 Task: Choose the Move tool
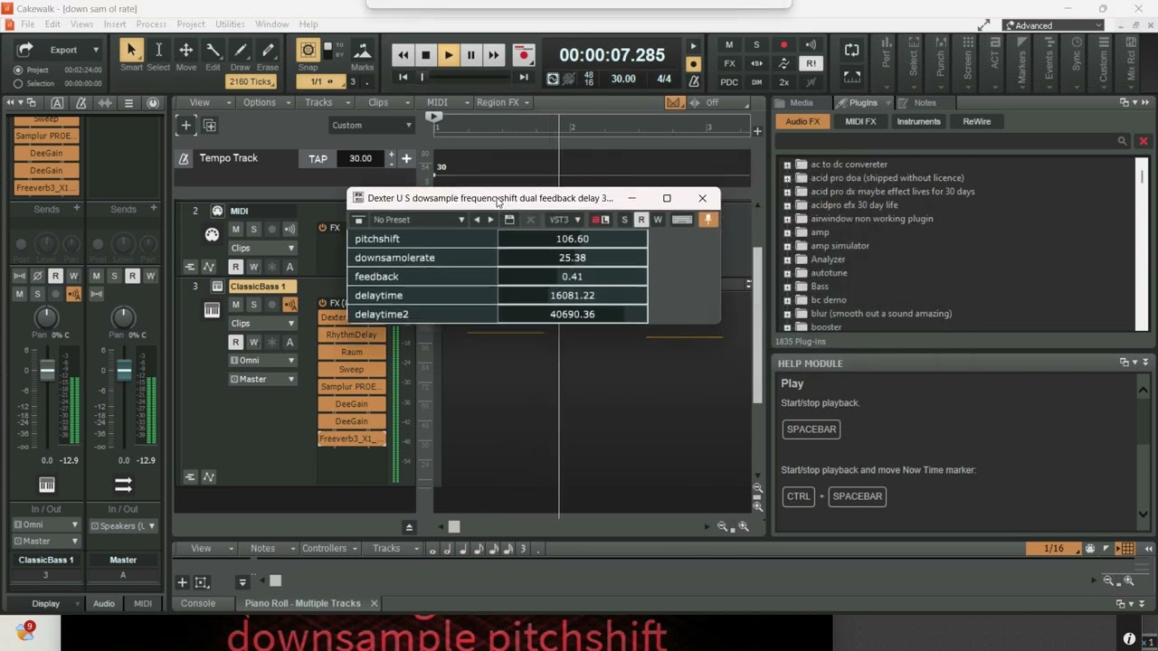pyautogui.click(x=185, y=52)
